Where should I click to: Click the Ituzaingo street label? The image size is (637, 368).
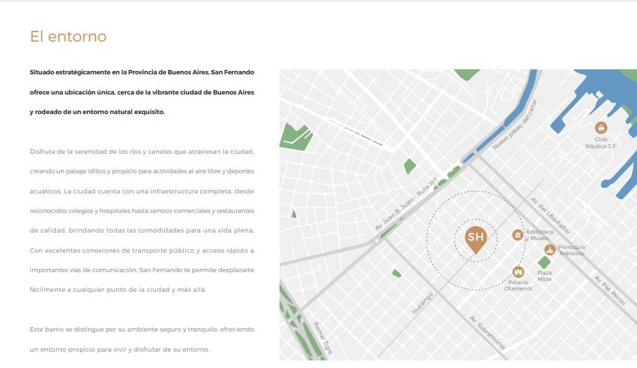click(x=422, y=303)
